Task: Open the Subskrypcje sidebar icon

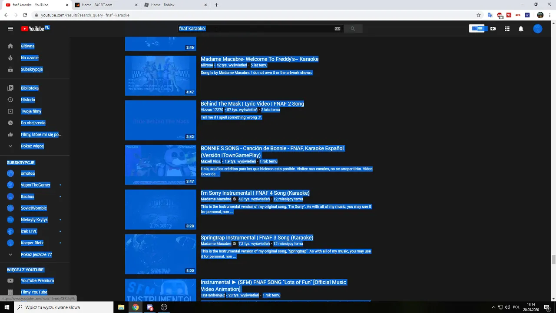Action: [x=10, y=70]
